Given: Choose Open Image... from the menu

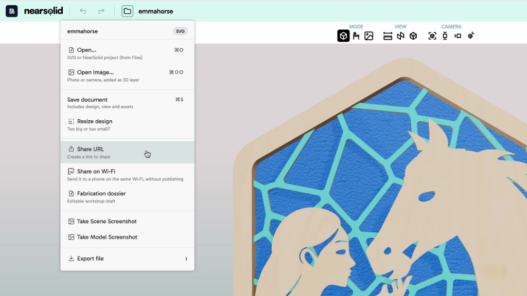Looking at the screenshot, I should pos(128,76).
